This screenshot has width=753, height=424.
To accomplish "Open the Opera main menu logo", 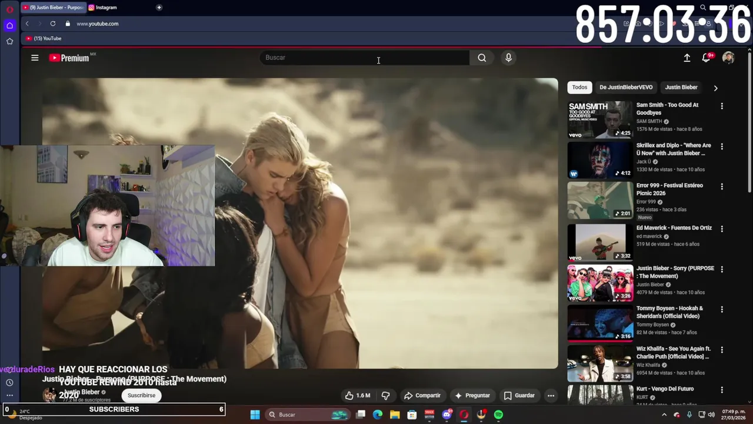I will (9, 9).
